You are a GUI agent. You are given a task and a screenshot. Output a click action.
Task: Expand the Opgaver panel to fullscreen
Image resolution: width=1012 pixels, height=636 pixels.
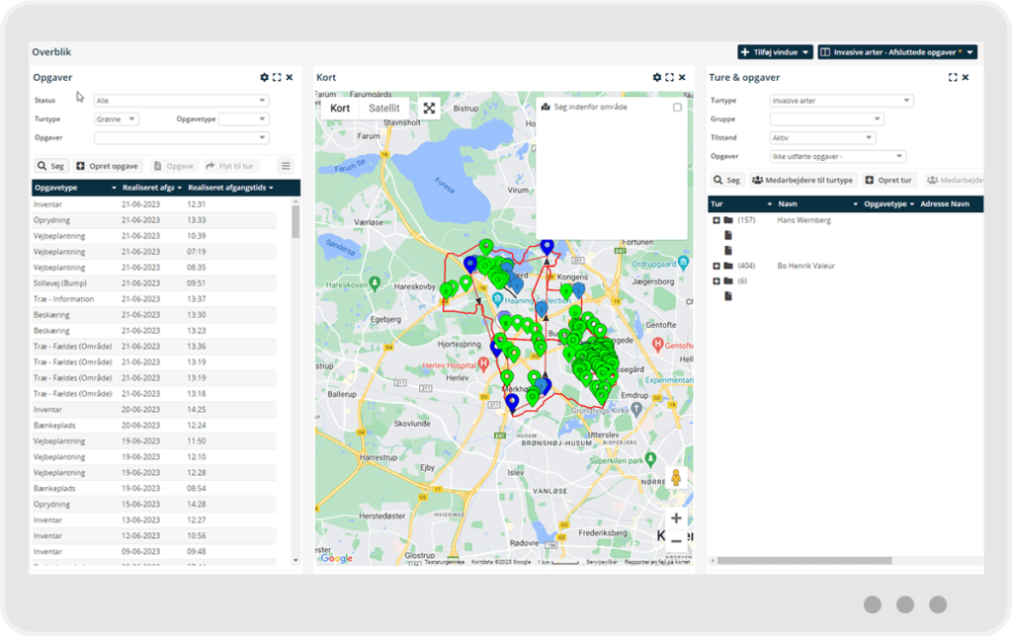[x=277, y=77]
